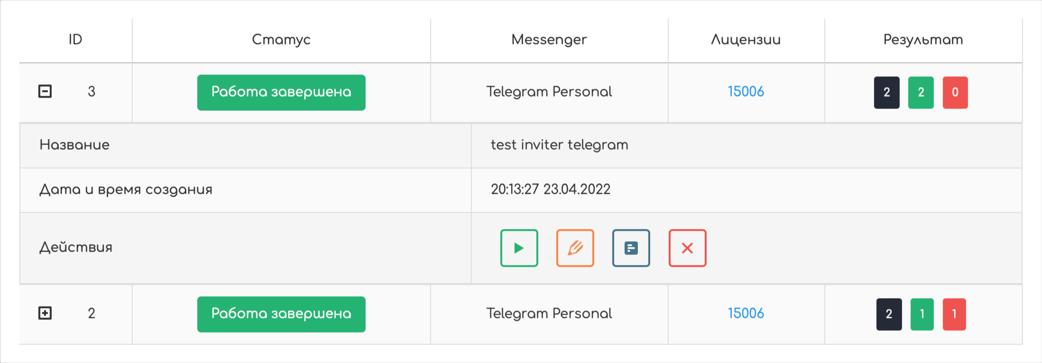The image size is (1042, 363).
Task: Click the red delete X icon
Action: 687,248
